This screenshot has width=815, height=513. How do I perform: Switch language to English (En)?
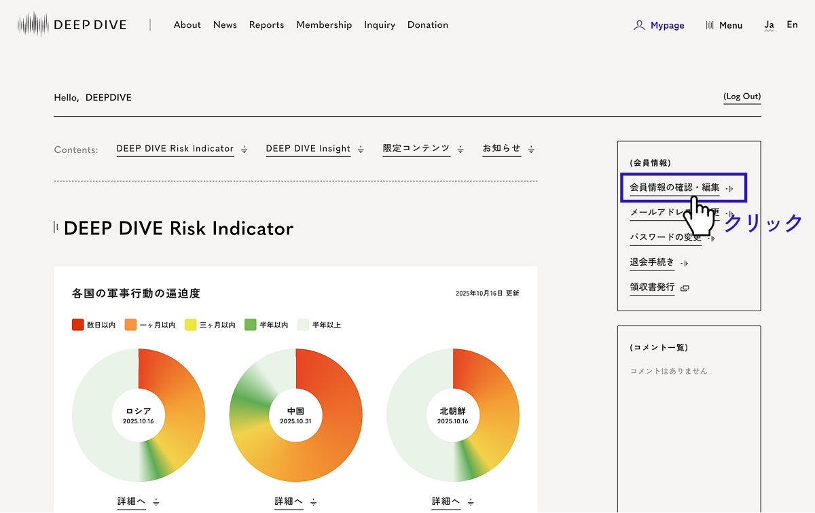click(x=792, y=24)
